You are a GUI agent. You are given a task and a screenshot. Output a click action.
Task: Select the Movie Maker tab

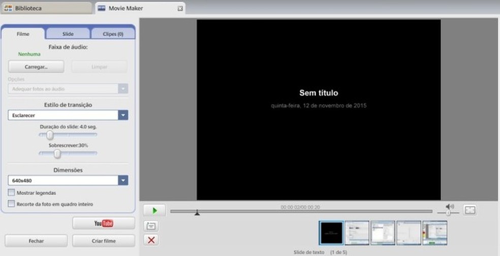coord(140,8)
